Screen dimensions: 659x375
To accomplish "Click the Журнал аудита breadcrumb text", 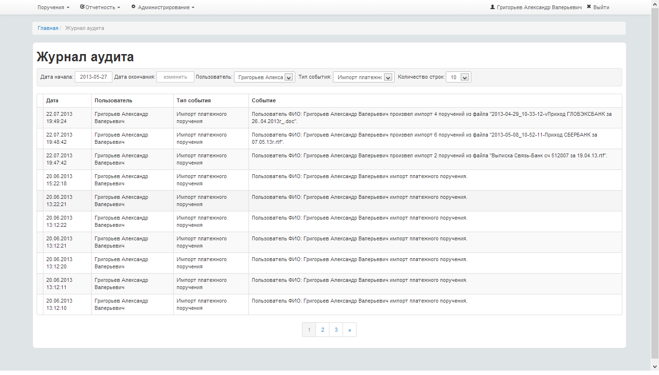I will click(84, 28).
